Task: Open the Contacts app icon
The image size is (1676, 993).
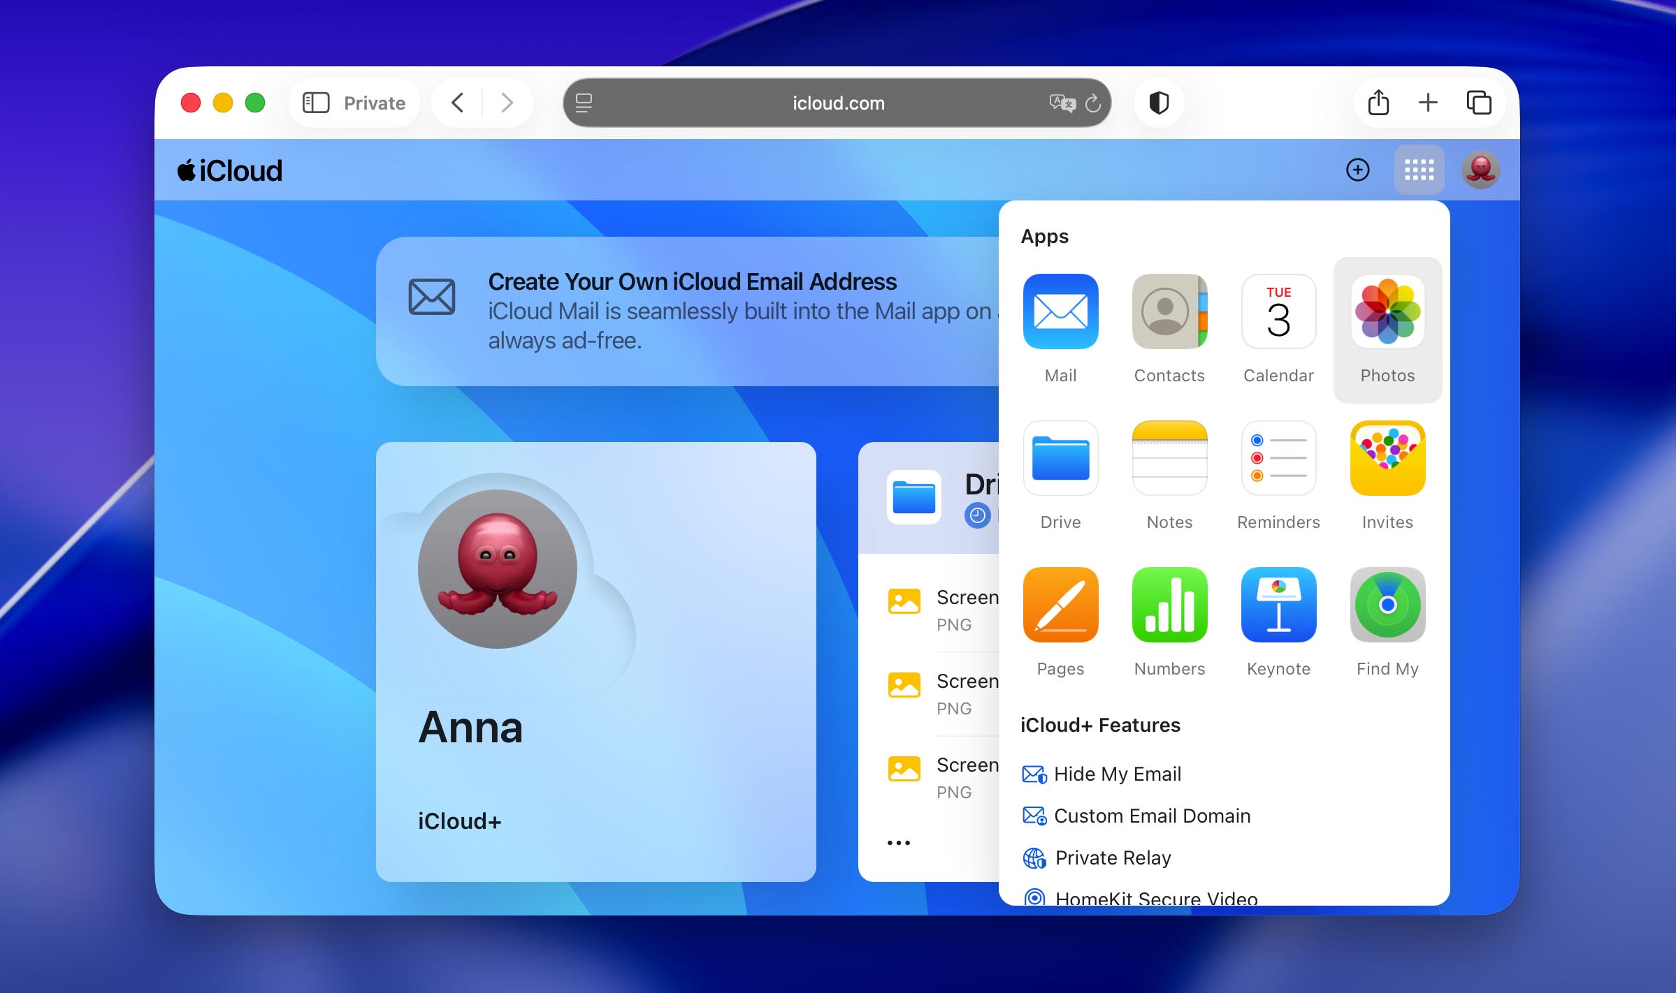Action: point(1169,311)
